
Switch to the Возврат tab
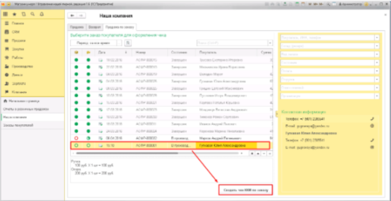(94, 27)
